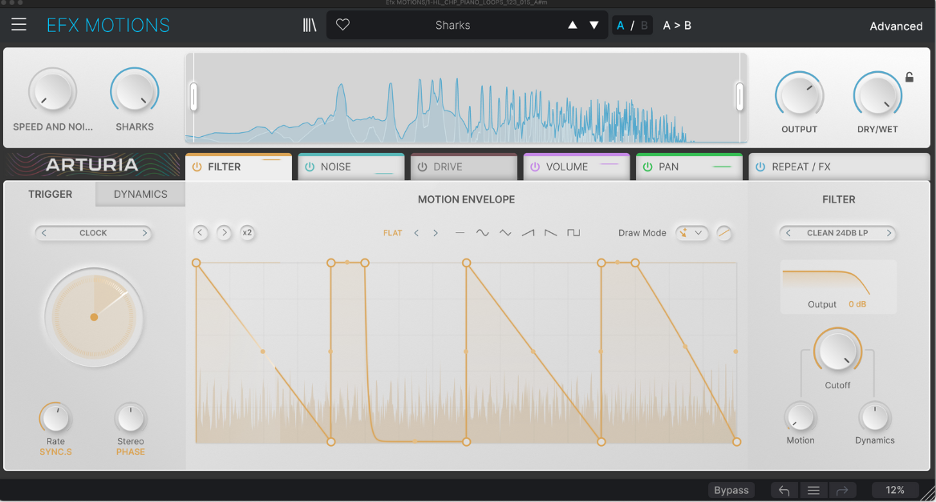Click the Speed and Noise macro knob

pos(52,92)
